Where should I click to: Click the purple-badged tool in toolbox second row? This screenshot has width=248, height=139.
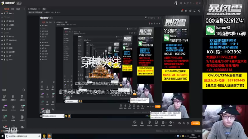4,108
